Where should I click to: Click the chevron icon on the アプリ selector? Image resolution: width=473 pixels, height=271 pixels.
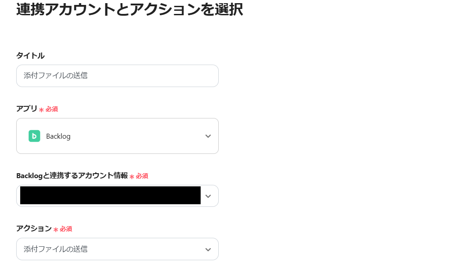pos(208,136)
